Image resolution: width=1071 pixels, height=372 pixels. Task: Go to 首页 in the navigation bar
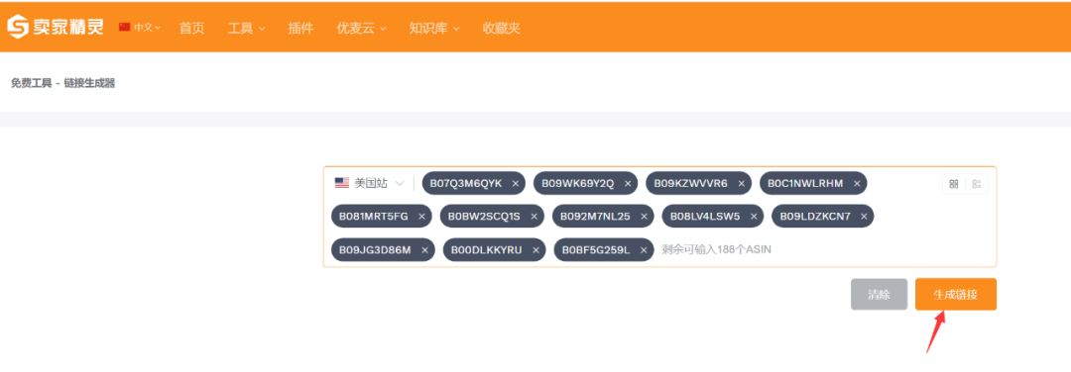[x=191, y=28]
